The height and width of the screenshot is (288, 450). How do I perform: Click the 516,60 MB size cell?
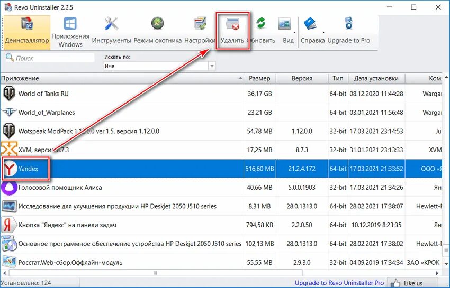point(259,169)
